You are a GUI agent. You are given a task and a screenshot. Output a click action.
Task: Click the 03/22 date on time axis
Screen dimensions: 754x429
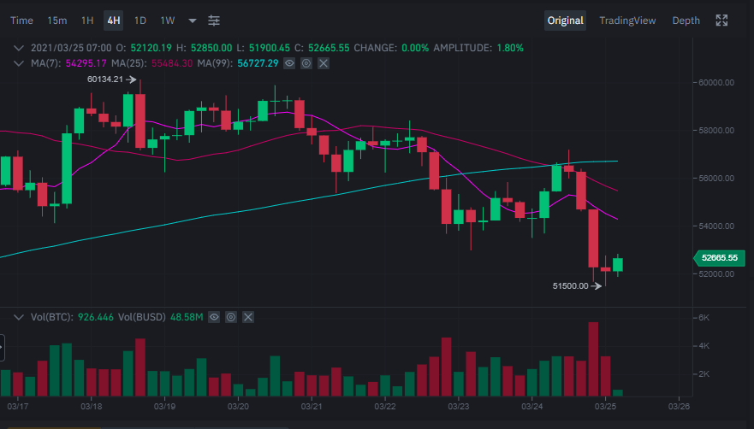click(x=385, y=407)
